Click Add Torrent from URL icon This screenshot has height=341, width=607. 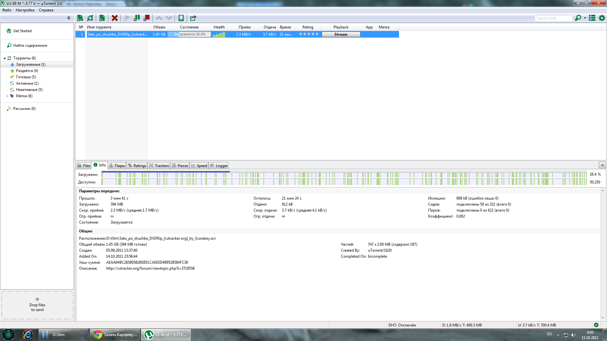pyautogui.click(x=90, y=18)
